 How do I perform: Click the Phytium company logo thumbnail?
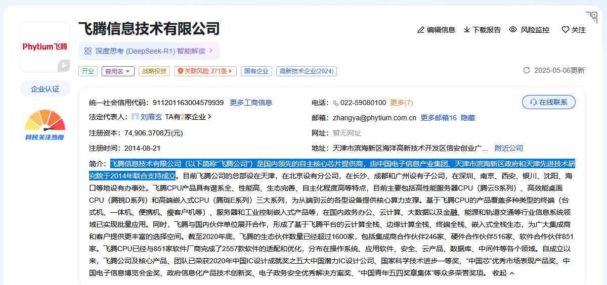pos(45,47)
